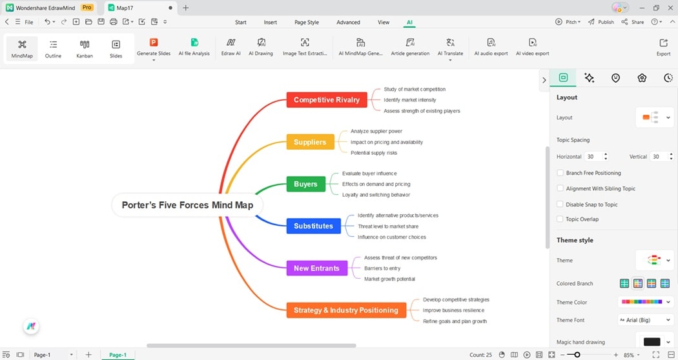Open the Pitch dropdown

click(568, 22)
